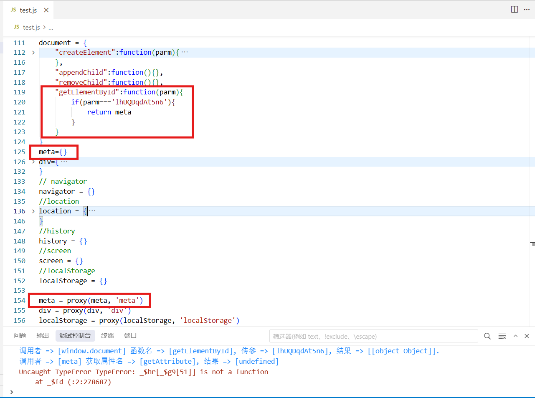Click the breadcrumb ellipsis symbol item
The width and height of the screenshot is (535, 398).
coord(51,28)
